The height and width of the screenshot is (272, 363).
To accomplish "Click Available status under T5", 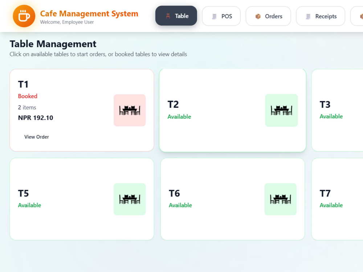I will point(29,205).
